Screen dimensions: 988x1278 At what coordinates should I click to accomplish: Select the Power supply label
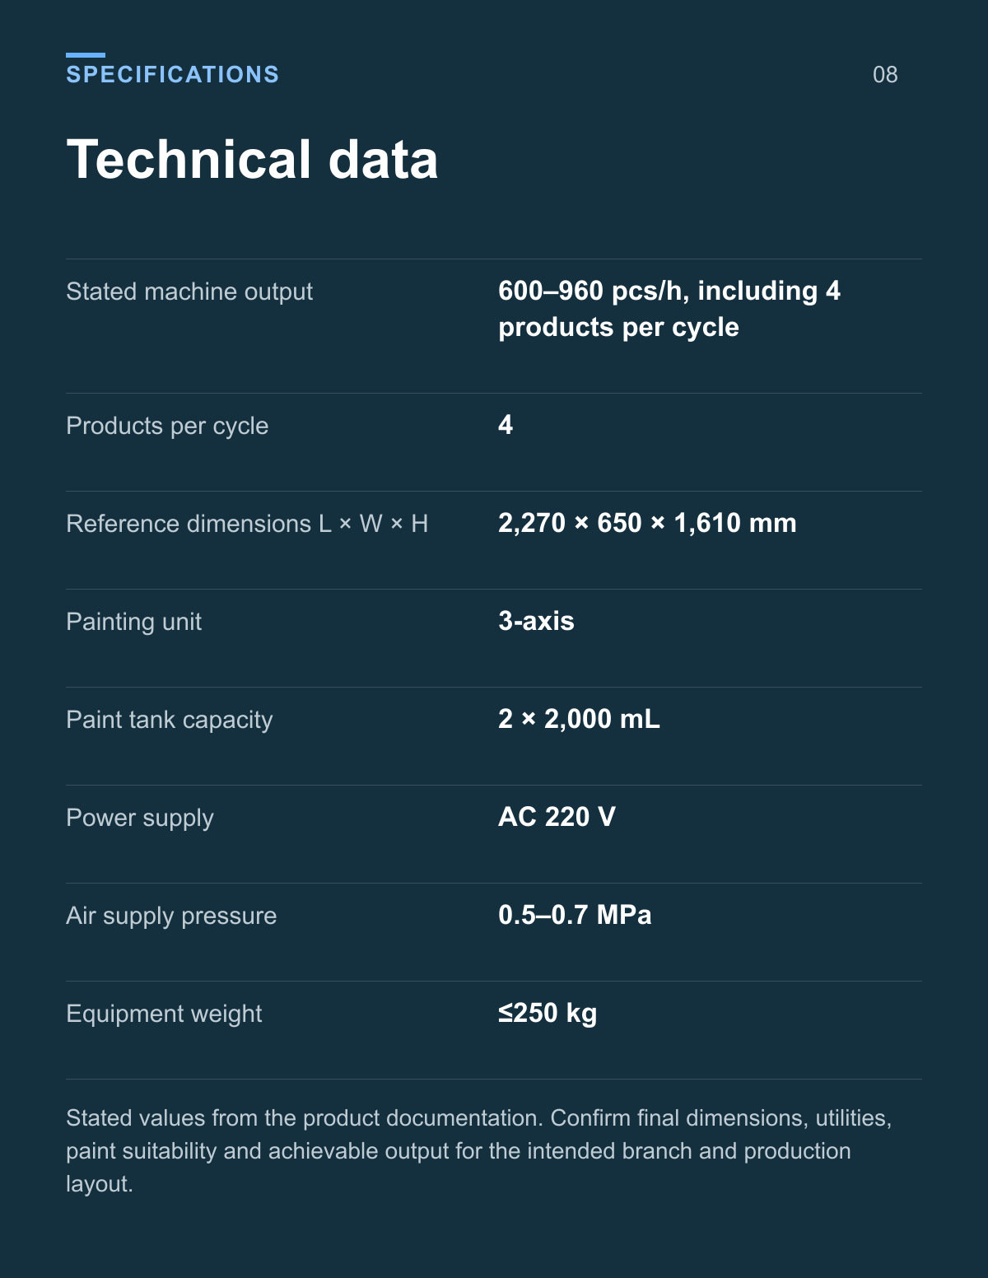coord(140,818)
